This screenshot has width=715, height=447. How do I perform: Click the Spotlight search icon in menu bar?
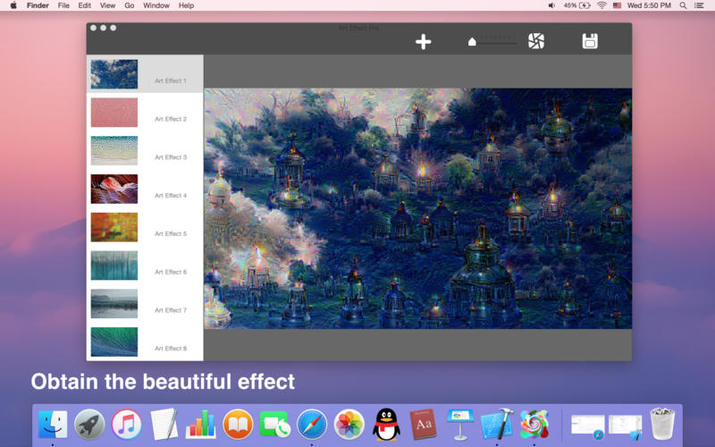tap(684, 5)
